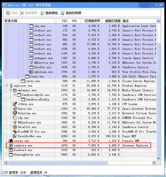The image size is (166, 177).
Task: Click the ctfmon.exe pen icon
Action: point(15,104)
